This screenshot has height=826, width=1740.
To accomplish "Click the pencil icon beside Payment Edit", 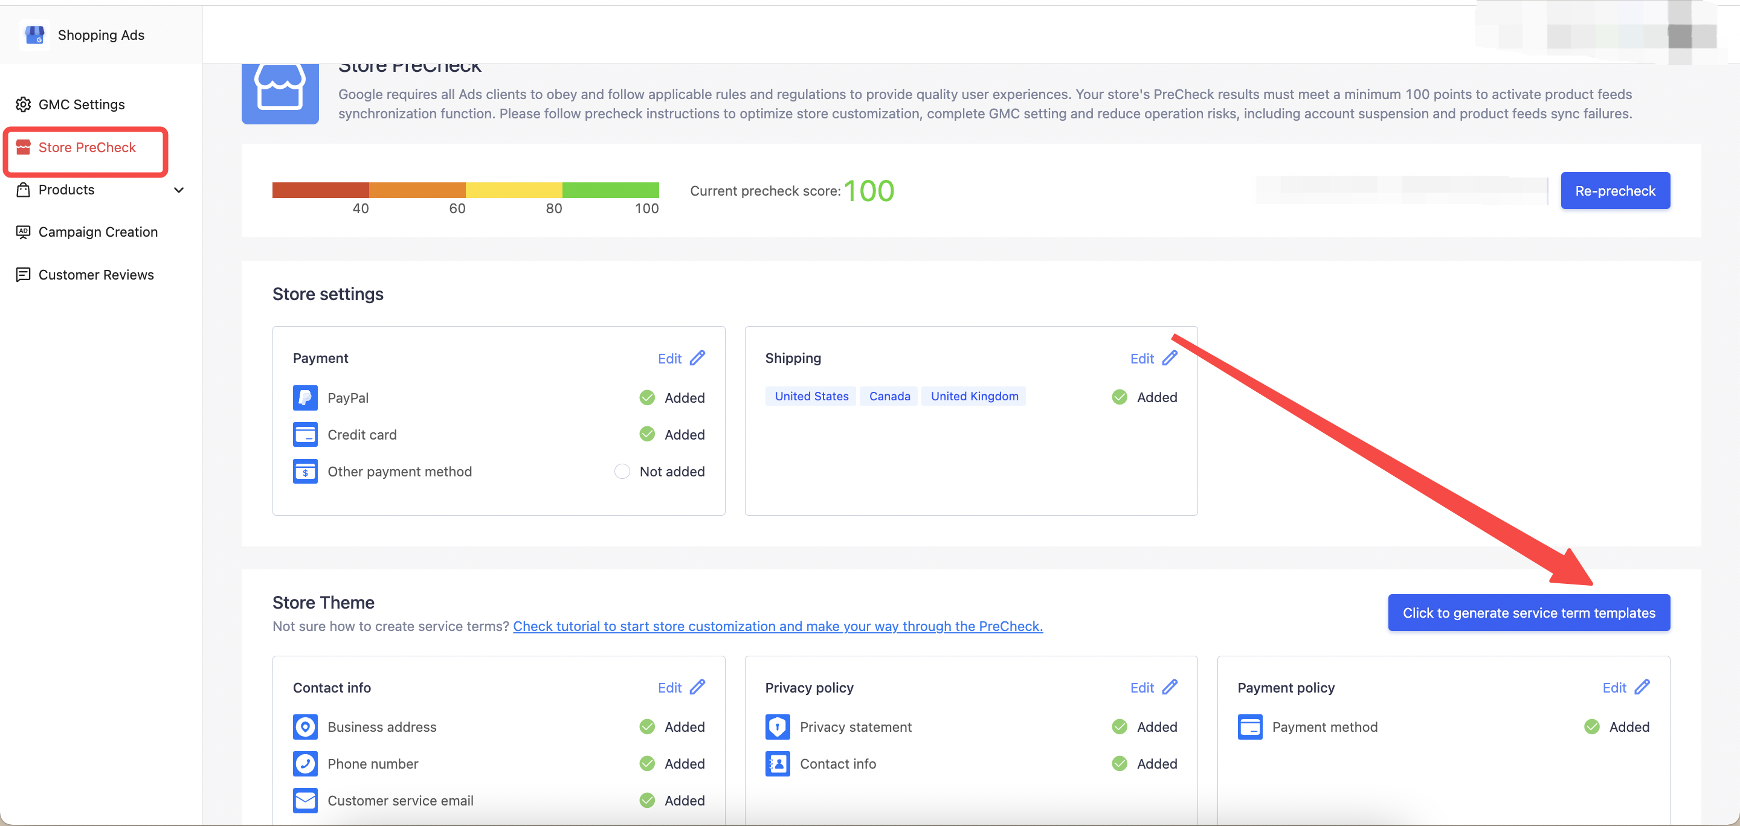I will (x=698, y=357).
